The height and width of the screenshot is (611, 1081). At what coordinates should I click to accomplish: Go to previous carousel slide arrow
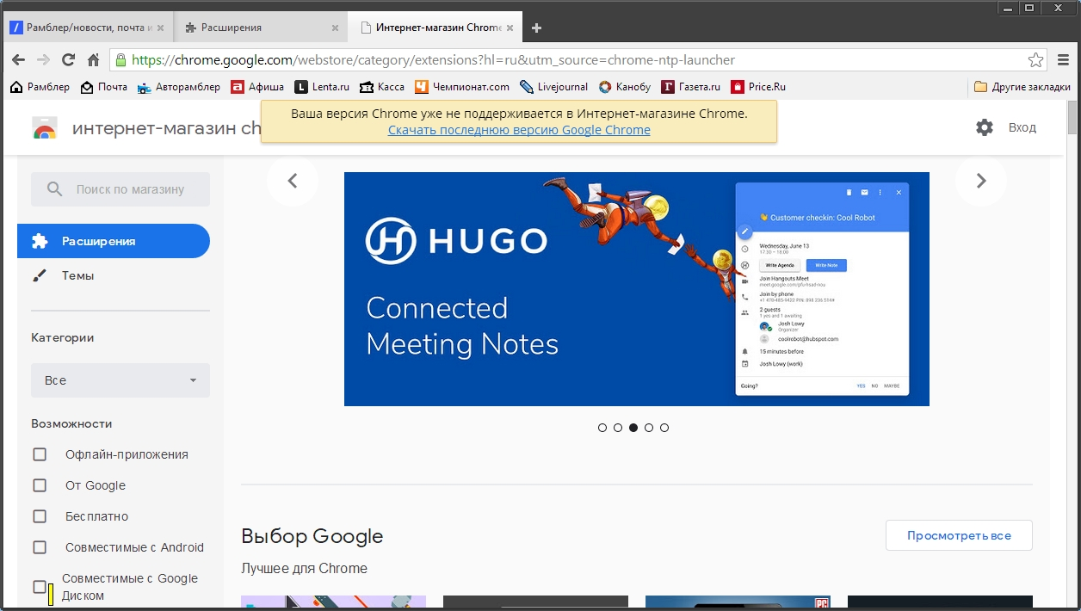coord(293,181)
